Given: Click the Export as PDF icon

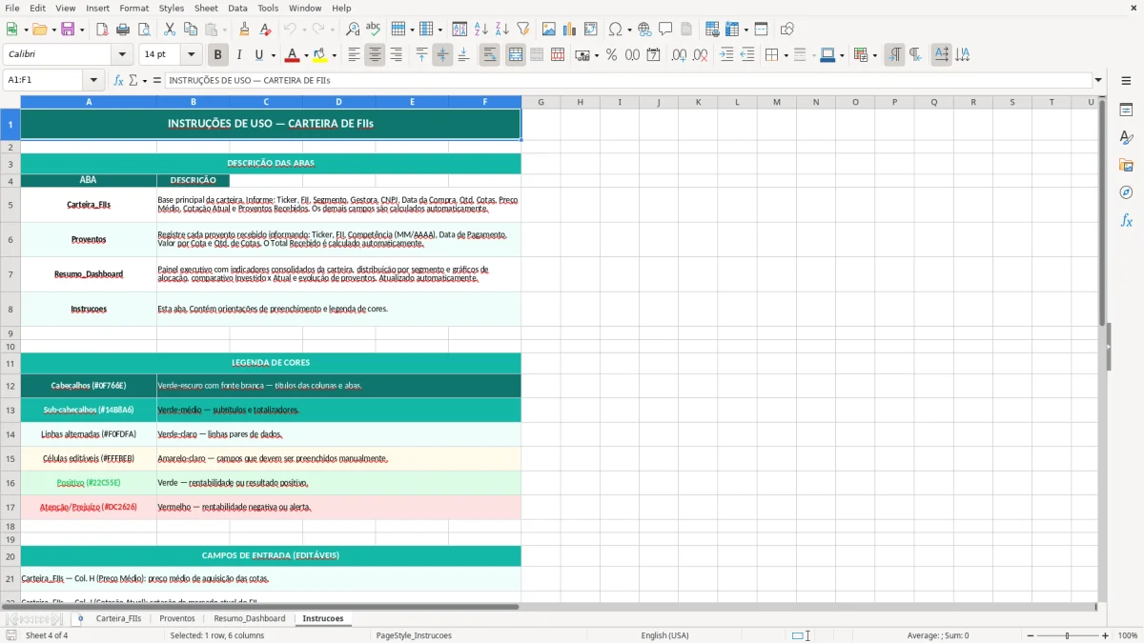Looking at the screenshot, I should 102,30.
